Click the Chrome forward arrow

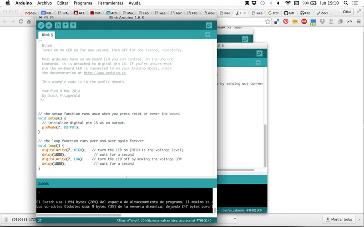pos(13,21)
